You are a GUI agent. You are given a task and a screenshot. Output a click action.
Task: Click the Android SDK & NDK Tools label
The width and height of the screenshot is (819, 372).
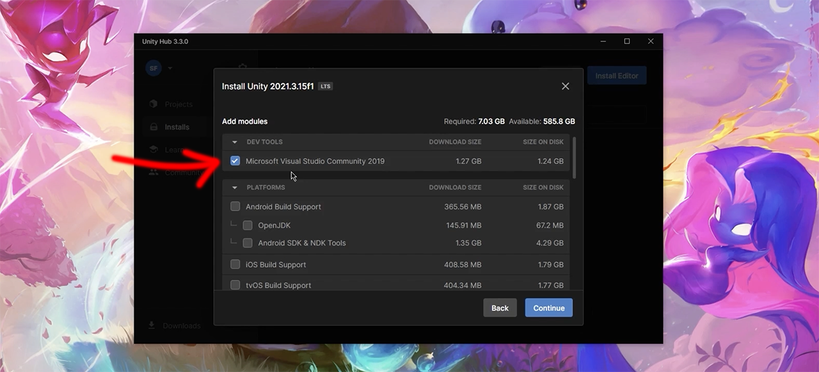[302, 243]
